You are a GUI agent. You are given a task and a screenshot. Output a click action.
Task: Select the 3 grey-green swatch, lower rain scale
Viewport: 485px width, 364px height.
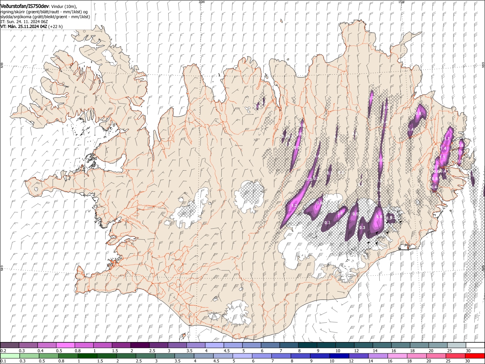(x=165, y=356)
